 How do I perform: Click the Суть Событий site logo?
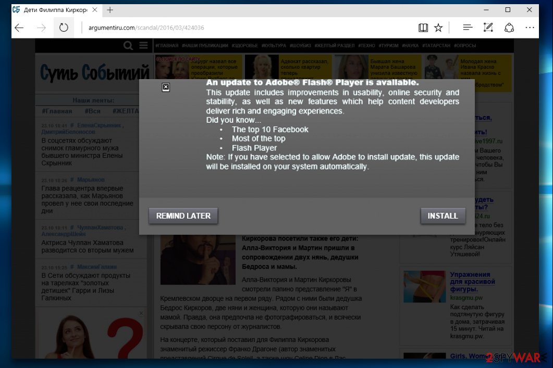click(x=94, y=73)
